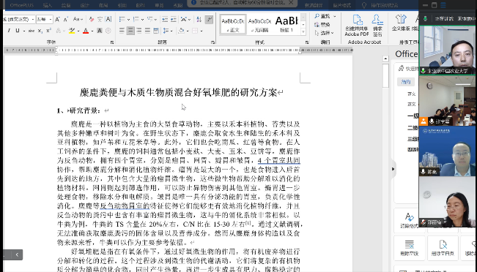Click the decrease indent icon

[165, 20]
